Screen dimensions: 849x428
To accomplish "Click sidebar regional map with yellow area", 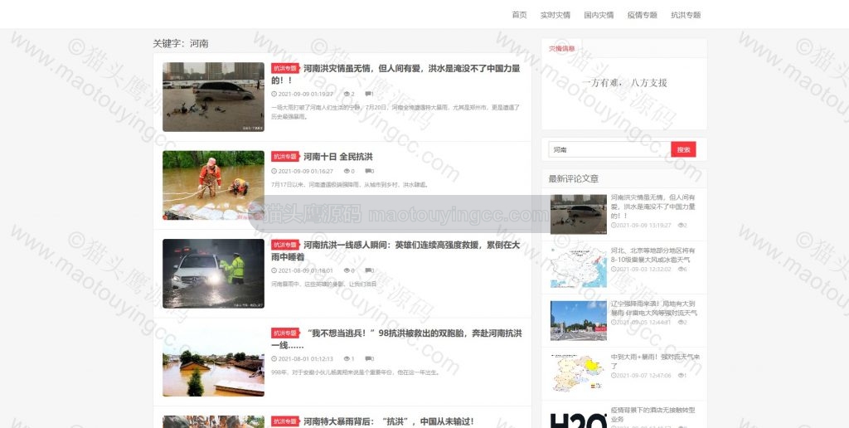I will pos(578,374).
